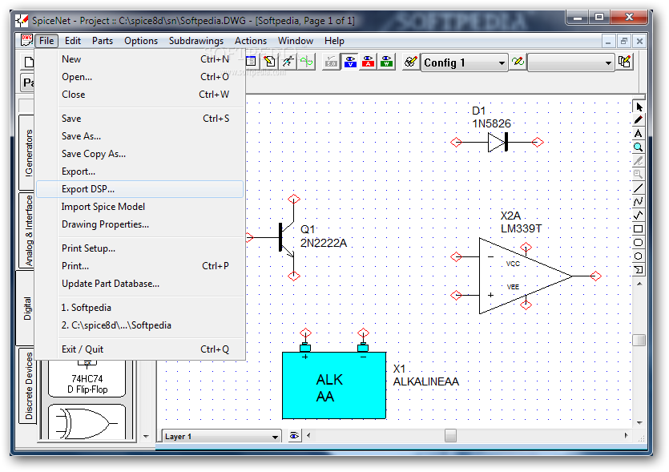
Task: Click the running man simulate icon
Action: point(288,62)
